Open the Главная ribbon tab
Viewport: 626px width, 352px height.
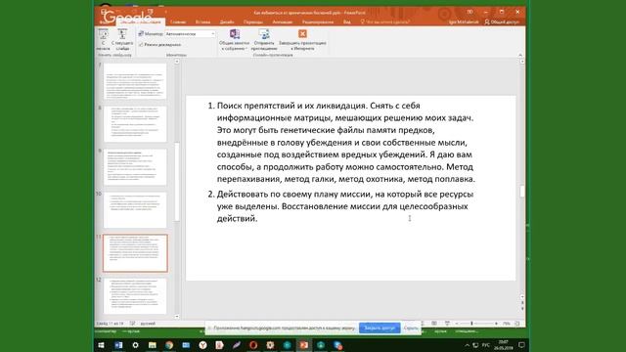pyautogui.click(x=178, y=22)
